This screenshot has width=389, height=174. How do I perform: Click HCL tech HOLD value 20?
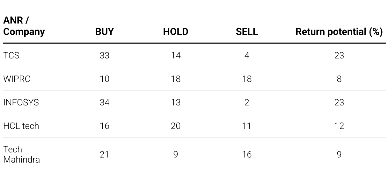176,126
